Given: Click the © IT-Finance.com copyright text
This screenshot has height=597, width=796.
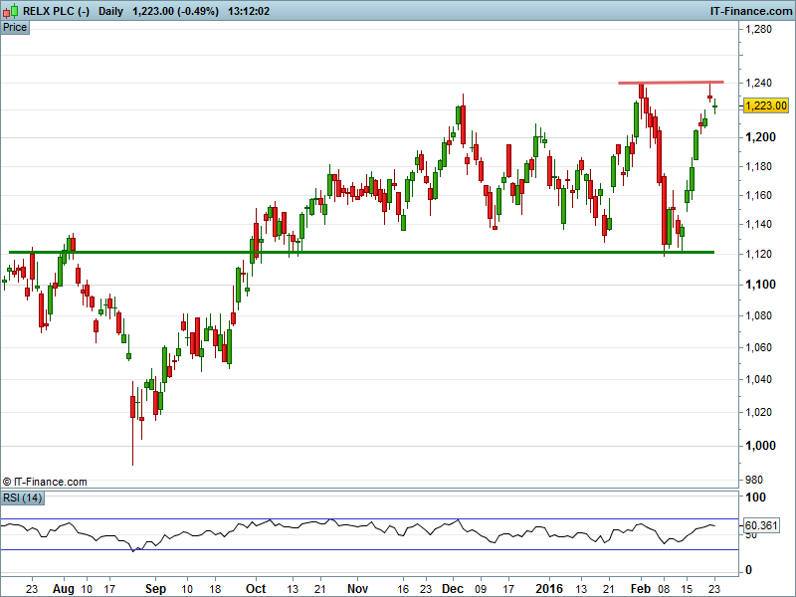Looking at the screenshot, I should tap(45, 482).
